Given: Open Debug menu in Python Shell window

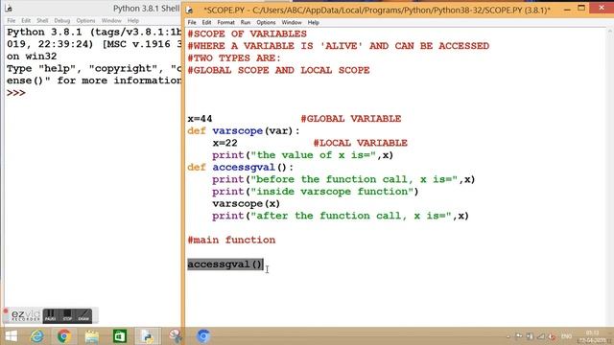Looking at the screenshot, I should click(61, 20).
